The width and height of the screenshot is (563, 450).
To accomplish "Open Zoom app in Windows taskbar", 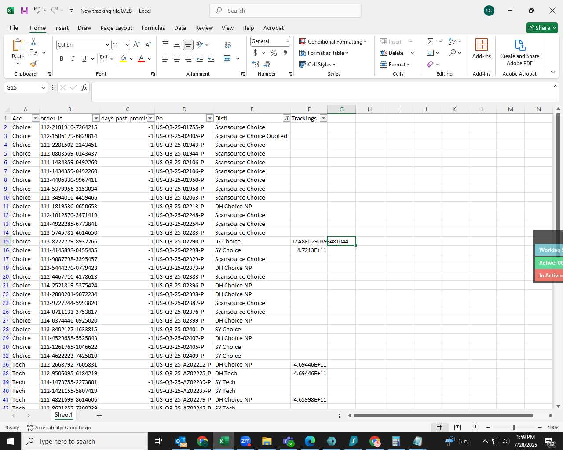I will point(245,441).
